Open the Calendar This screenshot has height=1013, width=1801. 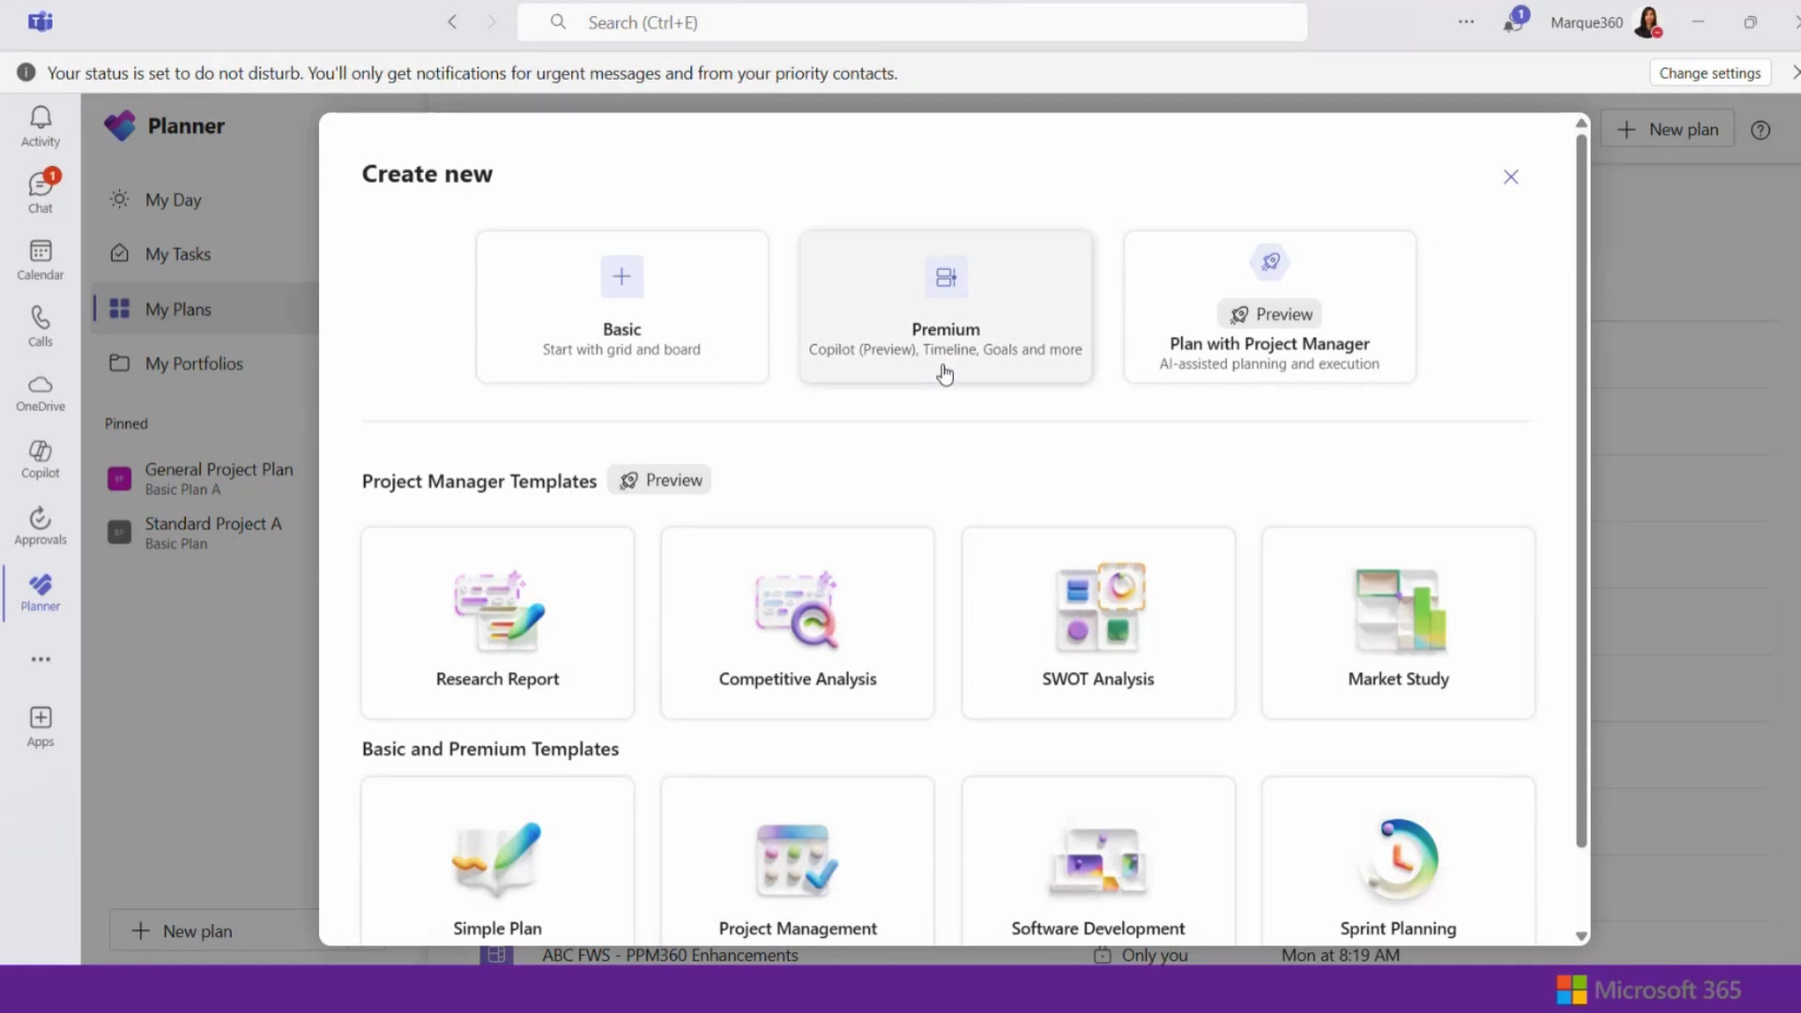tap(39, 260)
